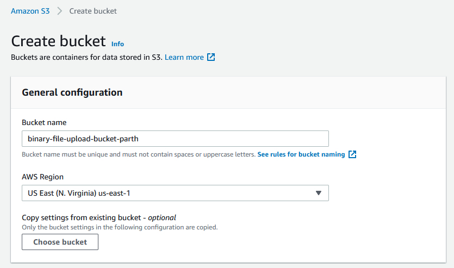
Task: Go back to Amazon S3 breadcrumb
Action: 30,11
